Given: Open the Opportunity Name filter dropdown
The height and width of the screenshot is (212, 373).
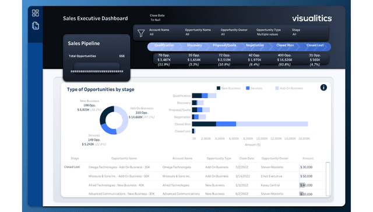Looking at the screenshot, I should click(x=198, y=32).
